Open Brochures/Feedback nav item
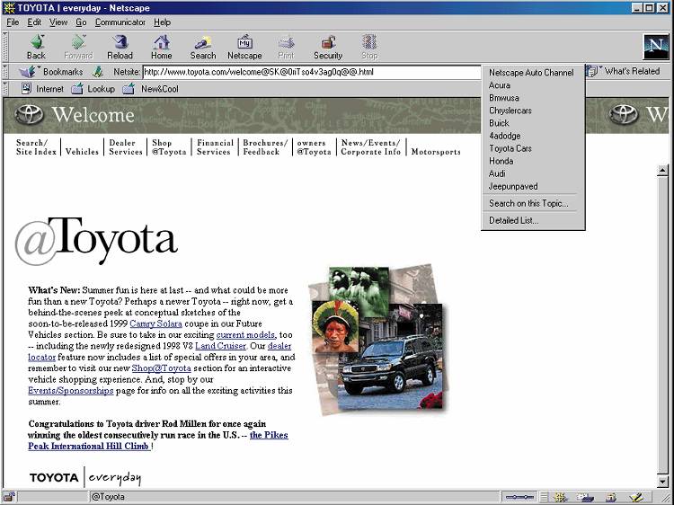Viewport: 674px width, 505px height. 265,147
